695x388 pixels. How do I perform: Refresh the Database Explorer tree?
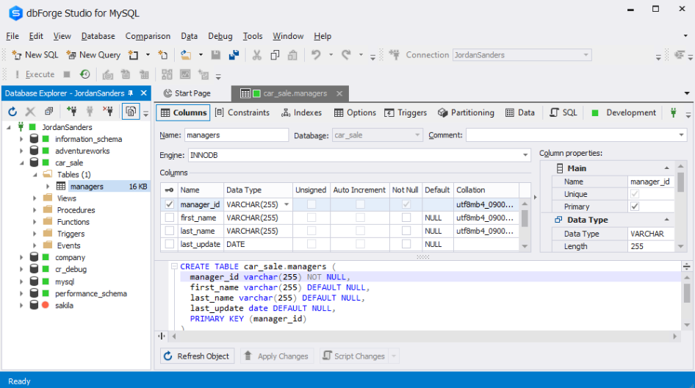pos(12,111)
